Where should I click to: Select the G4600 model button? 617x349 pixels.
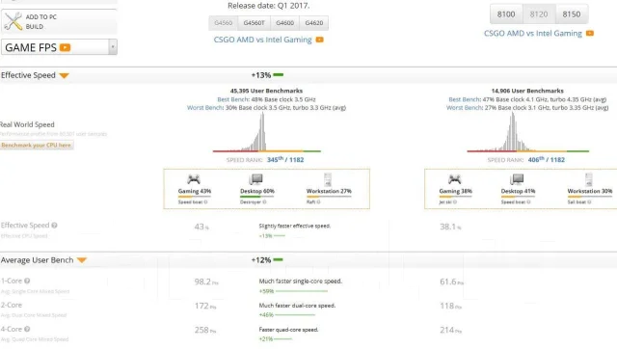click(285, 23)
